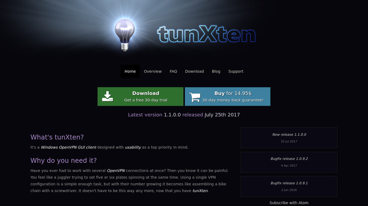Open the FAQ page
Screen dimensions: 368x206
173,71
